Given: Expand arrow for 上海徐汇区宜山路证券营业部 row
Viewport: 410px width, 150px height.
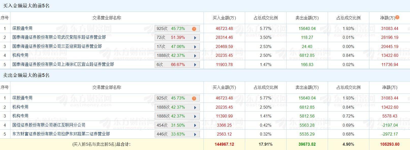Looking at the screenshot, I should point(195,64).
